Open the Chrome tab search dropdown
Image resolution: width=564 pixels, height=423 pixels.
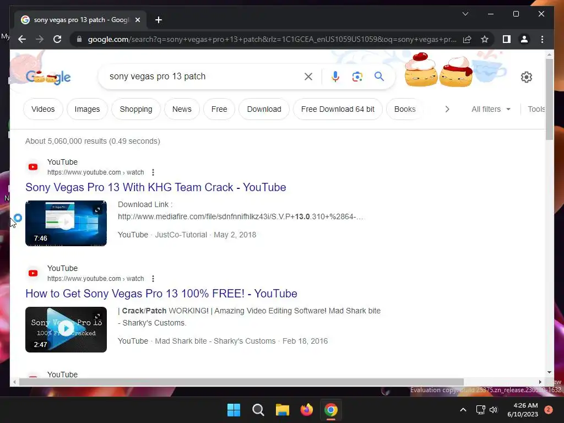click(465, 14)
